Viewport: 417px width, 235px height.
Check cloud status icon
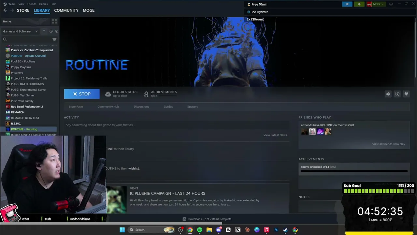(108, 94)
